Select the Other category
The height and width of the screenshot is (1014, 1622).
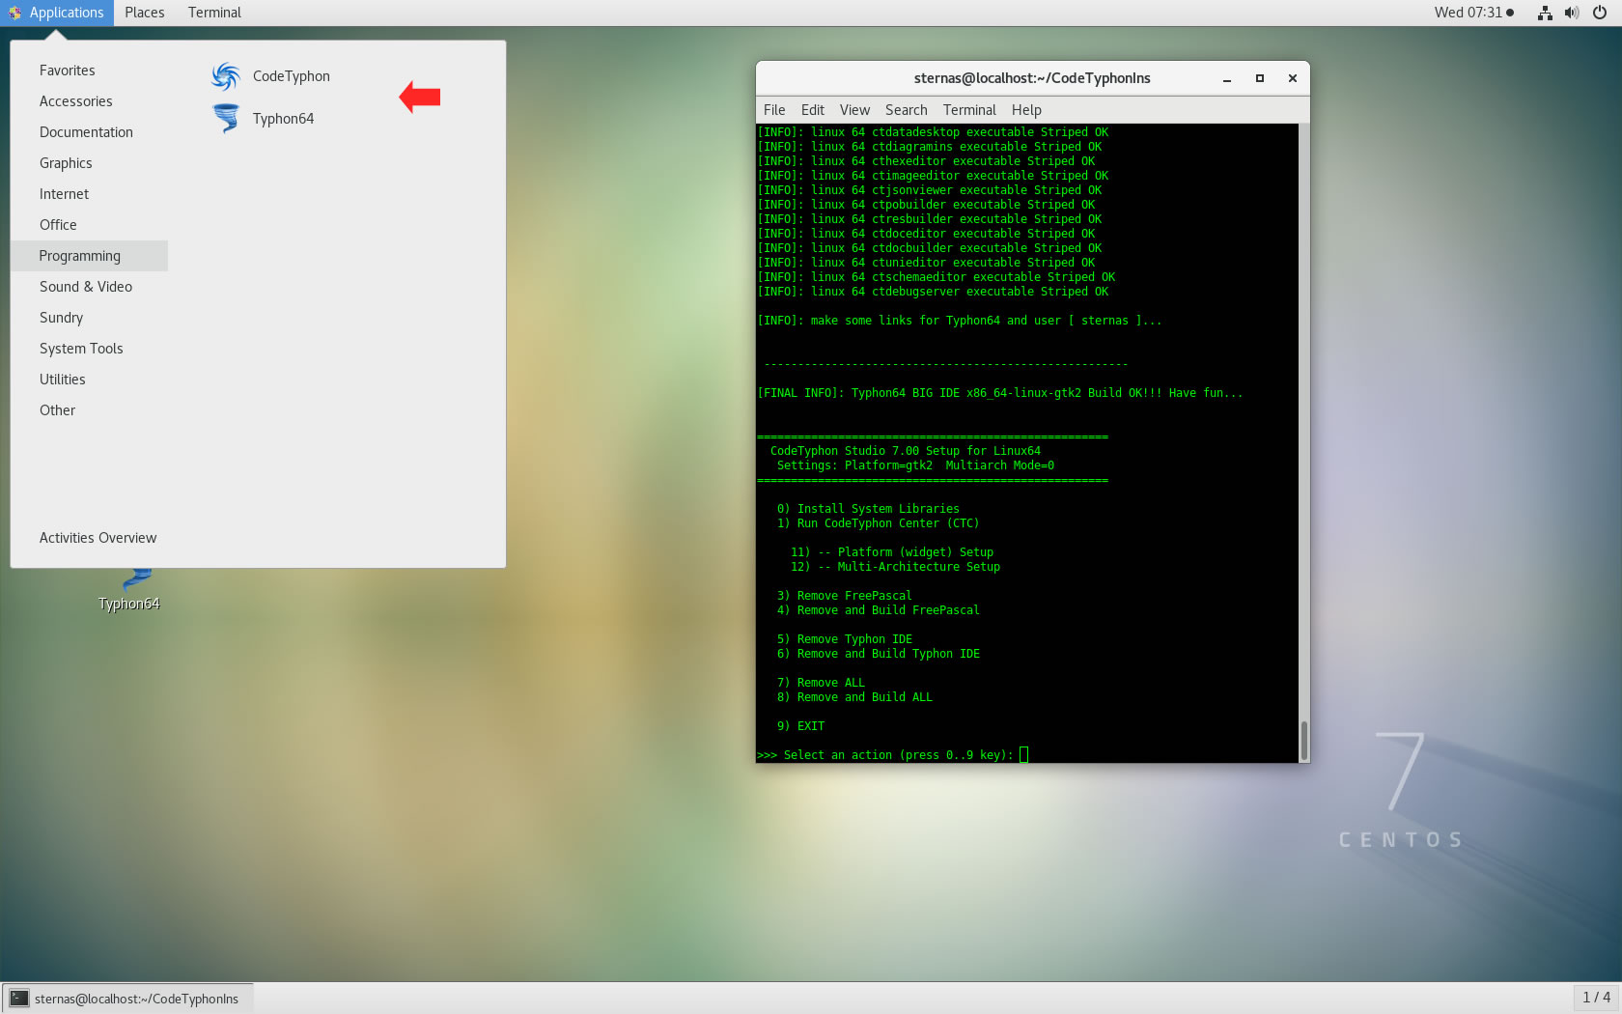(89, 410)
